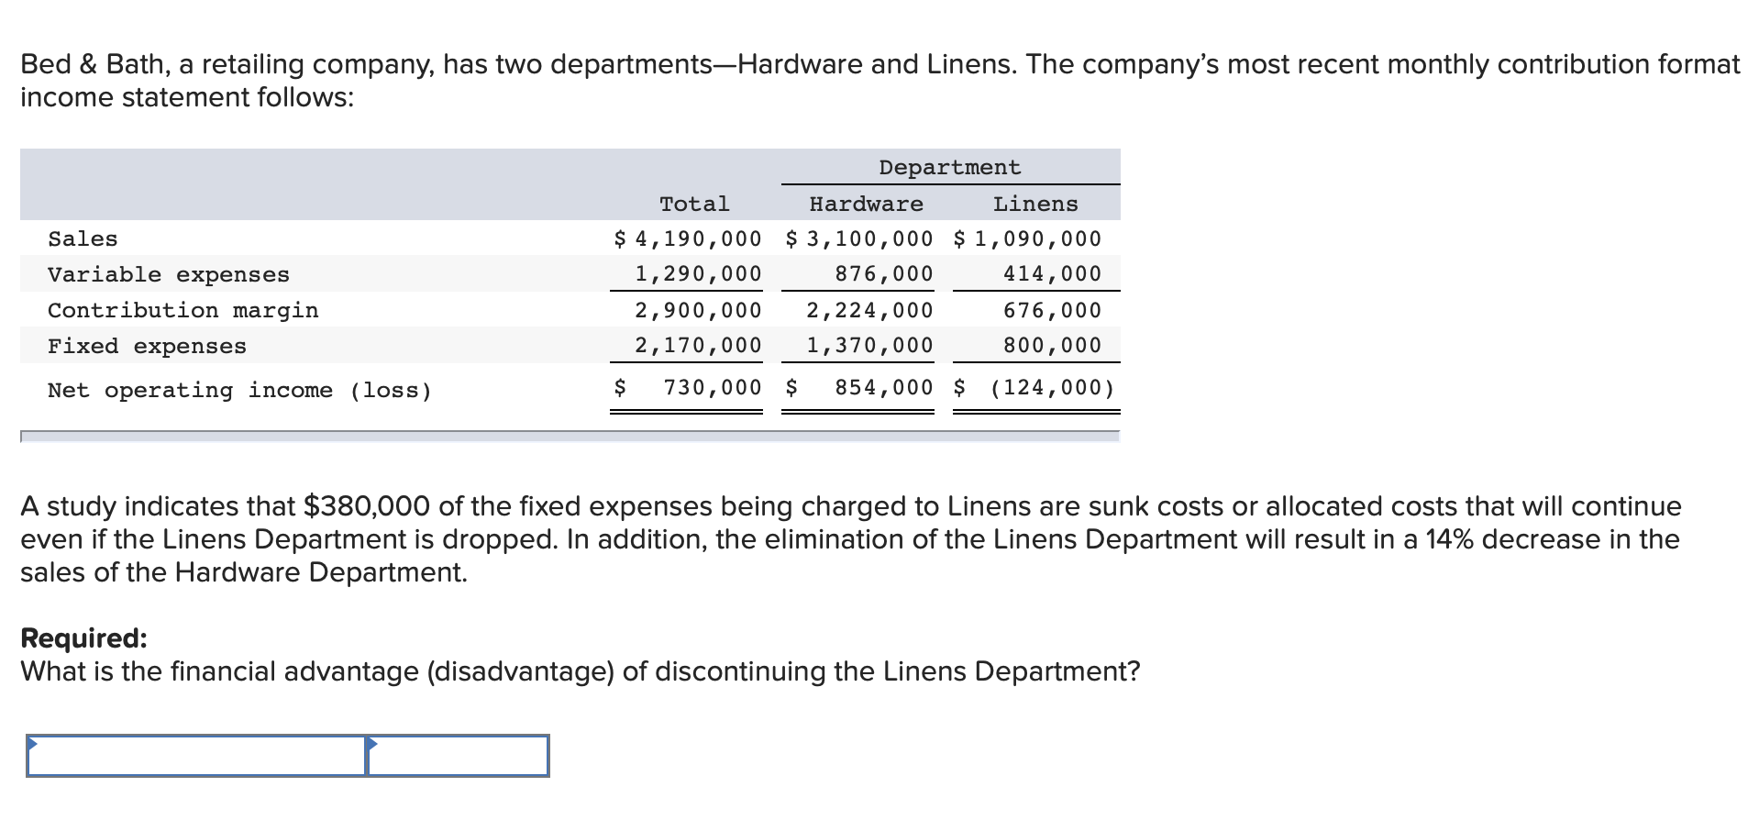Click the 14% figure in the study paragraph
Image resolution: width=1759 pixels, height=820 pixels.
click(1450, 539)
